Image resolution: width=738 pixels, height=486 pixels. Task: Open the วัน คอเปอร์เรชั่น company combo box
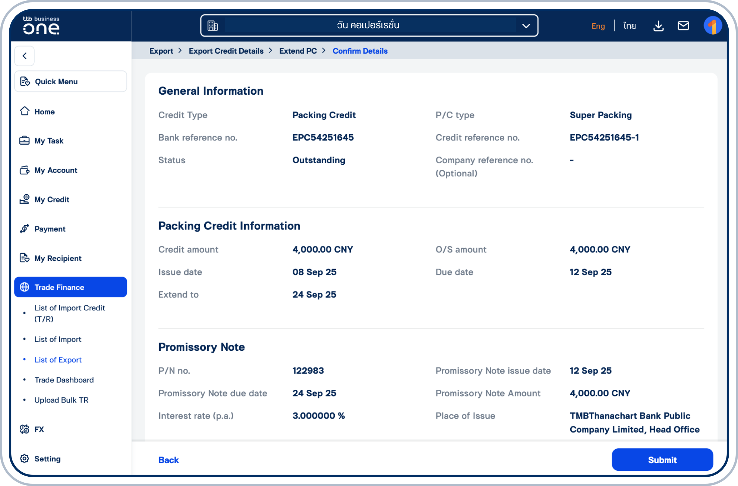[368, 26]
